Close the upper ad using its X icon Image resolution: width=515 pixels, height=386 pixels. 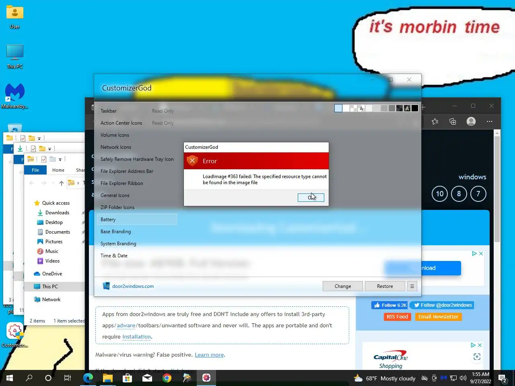click(481, 254)
